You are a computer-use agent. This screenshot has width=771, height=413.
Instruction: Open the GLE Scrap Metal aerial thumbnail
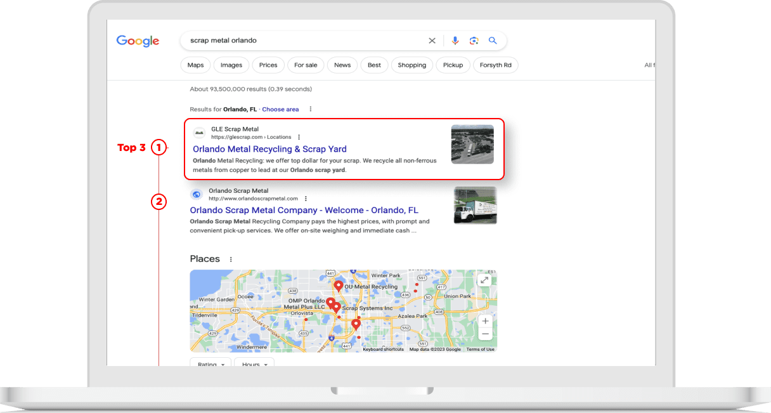pyautogui.click(x=472, y=144)
